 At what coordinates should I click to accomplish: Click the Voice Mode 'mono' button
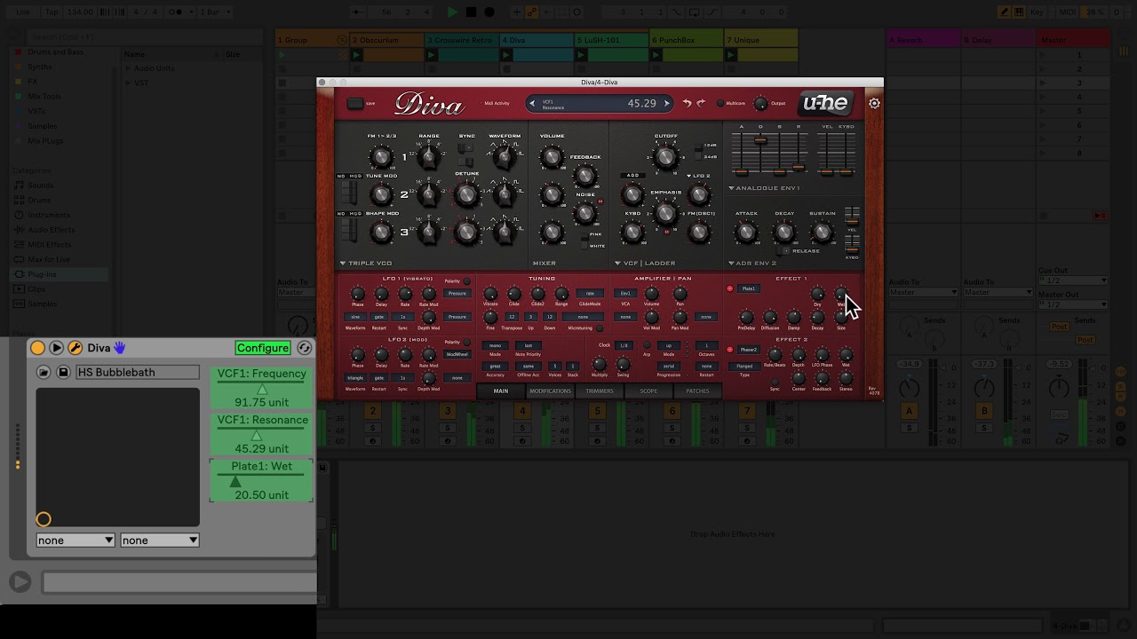pyautogui.click(x=495, y=345)
